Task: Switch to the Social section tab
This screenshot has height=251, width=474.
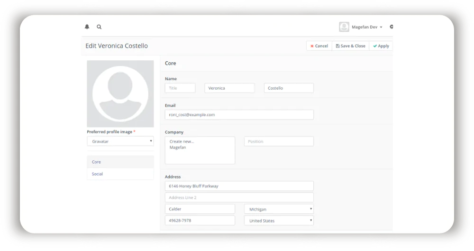Action: coord(120,174)
